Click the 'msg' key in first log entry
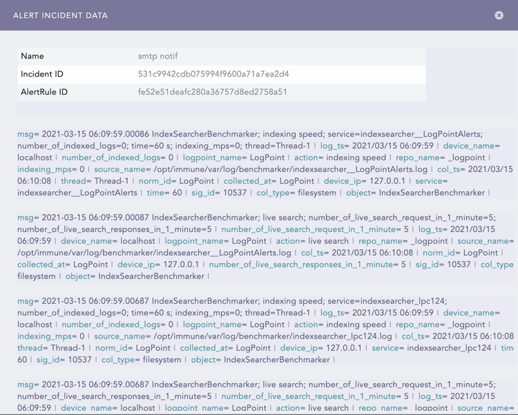 [26, 135]
